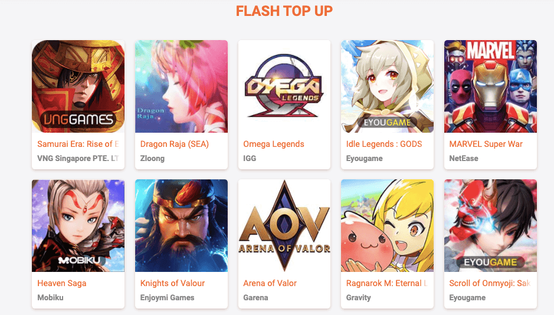Open the Dragon Raja (SEA) title link
The height and width of the screenshot is (315, 554).
175,144
